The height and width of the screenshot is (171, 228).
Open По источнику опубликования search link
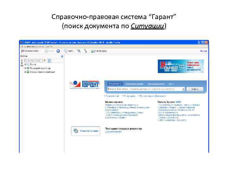click(153, 96)
